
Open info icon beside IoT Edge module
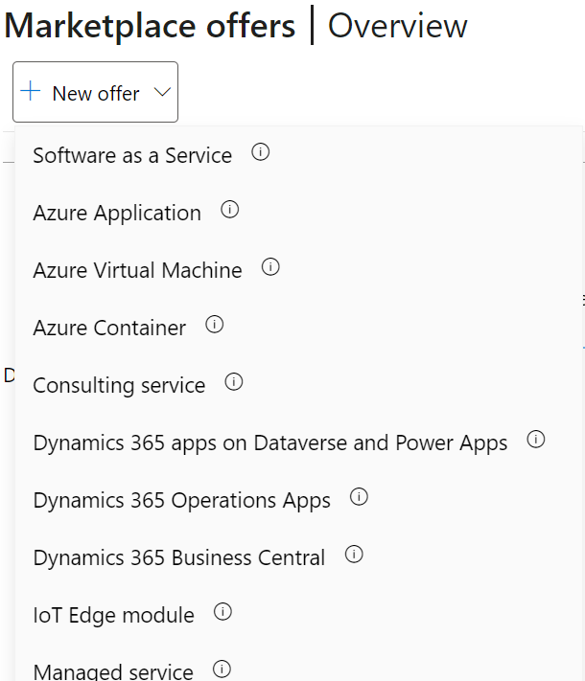[x=222, y=612]
